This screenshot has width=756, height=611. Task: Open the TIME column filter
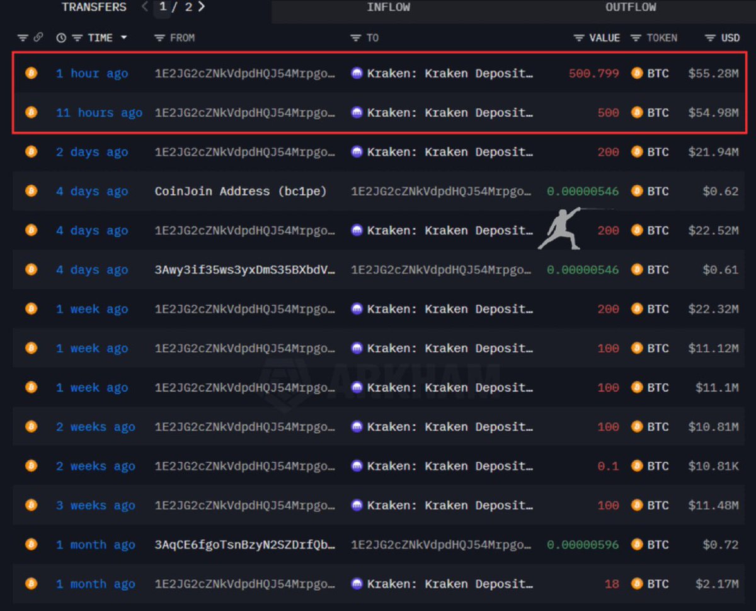(77, 38)
